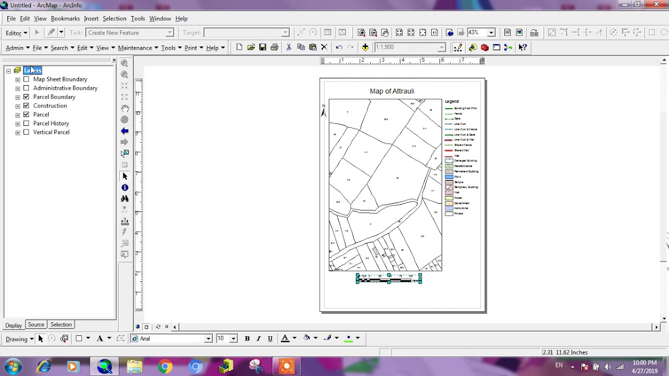The height and width of the screenshot is (376, 669).
Task: Click the Chrome icon in the taskbar
Action: coord(165,367)
